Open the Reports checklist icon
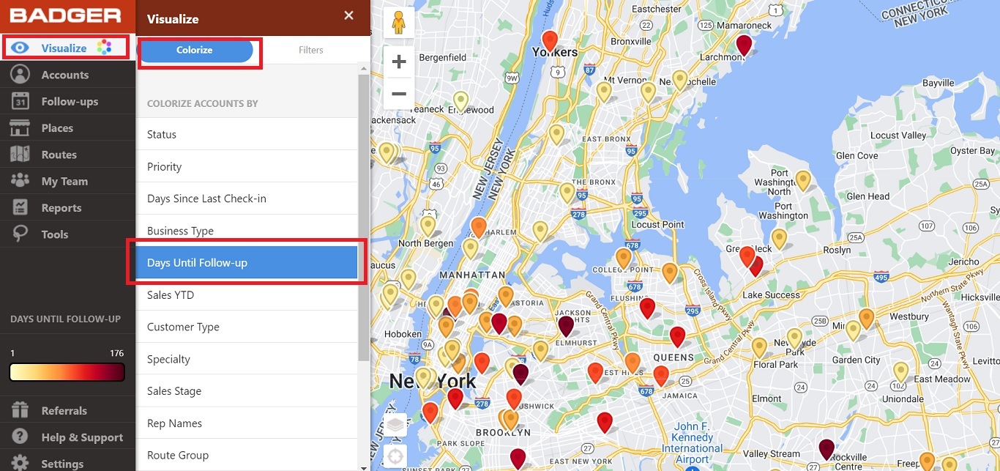This screenshot has height=471, width=1000. 20,208
